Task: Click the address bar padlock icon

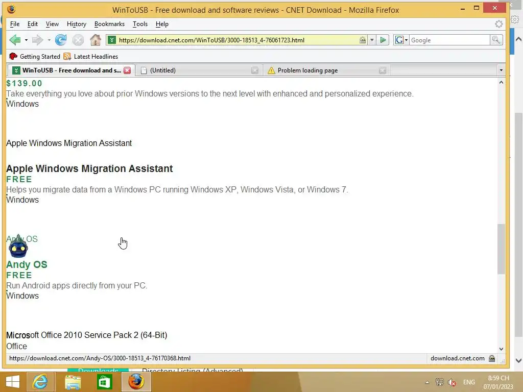Action: click(363, 40)
